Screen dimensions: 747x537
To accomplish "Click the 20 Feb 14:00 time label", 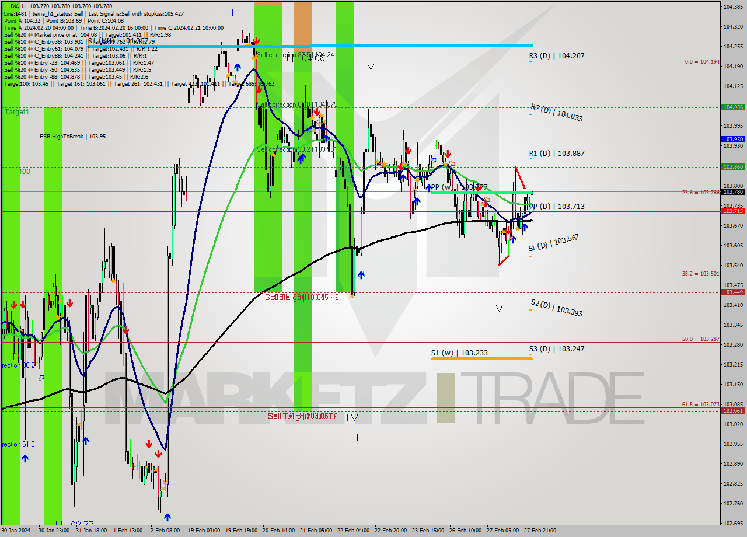I will pyautogui.click(x=278, y=531).
